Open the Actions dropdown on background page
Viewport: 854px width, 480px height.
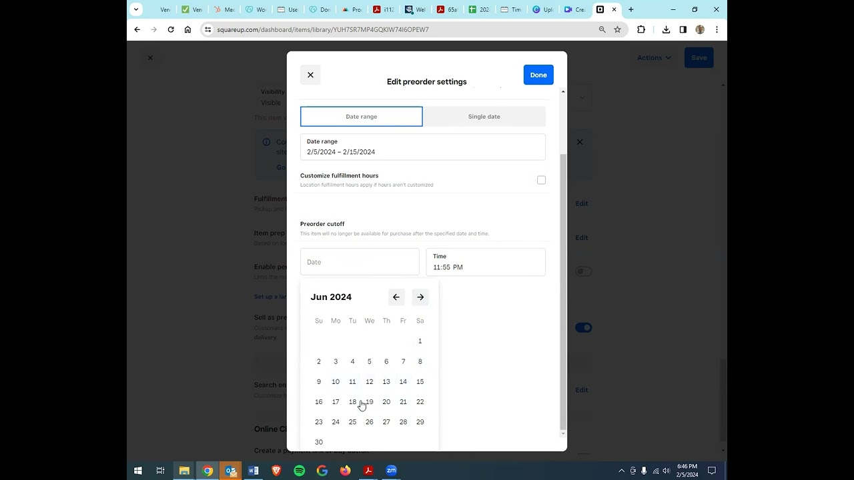tap(654, 58)
